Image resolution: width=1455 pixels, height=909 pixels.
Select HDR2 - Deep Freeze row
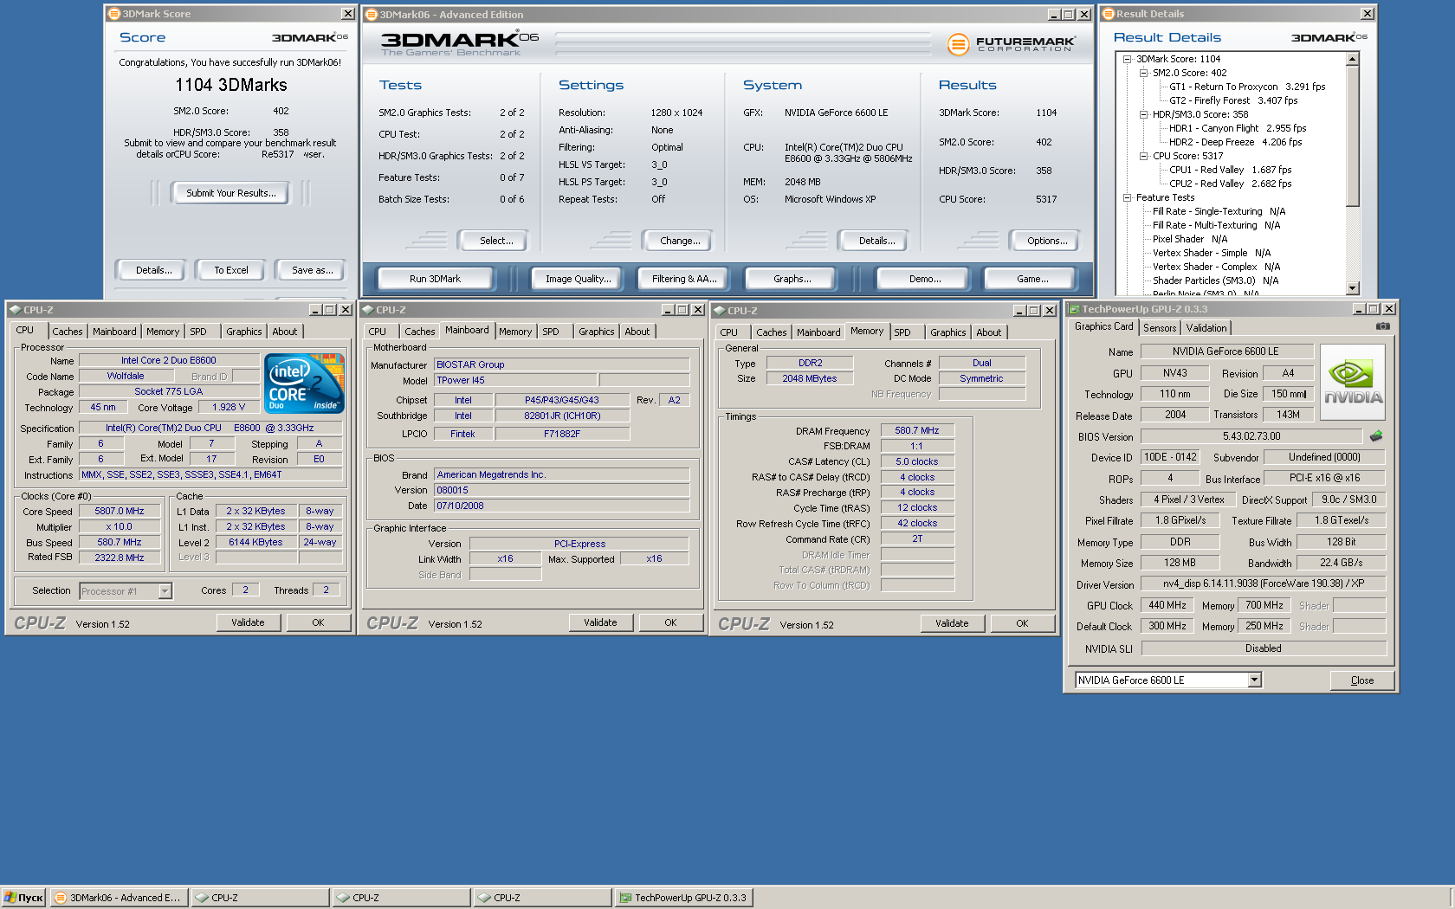point(1236,142)
